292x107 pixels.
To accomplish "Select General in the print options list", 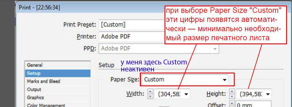I will click(58, 65).
